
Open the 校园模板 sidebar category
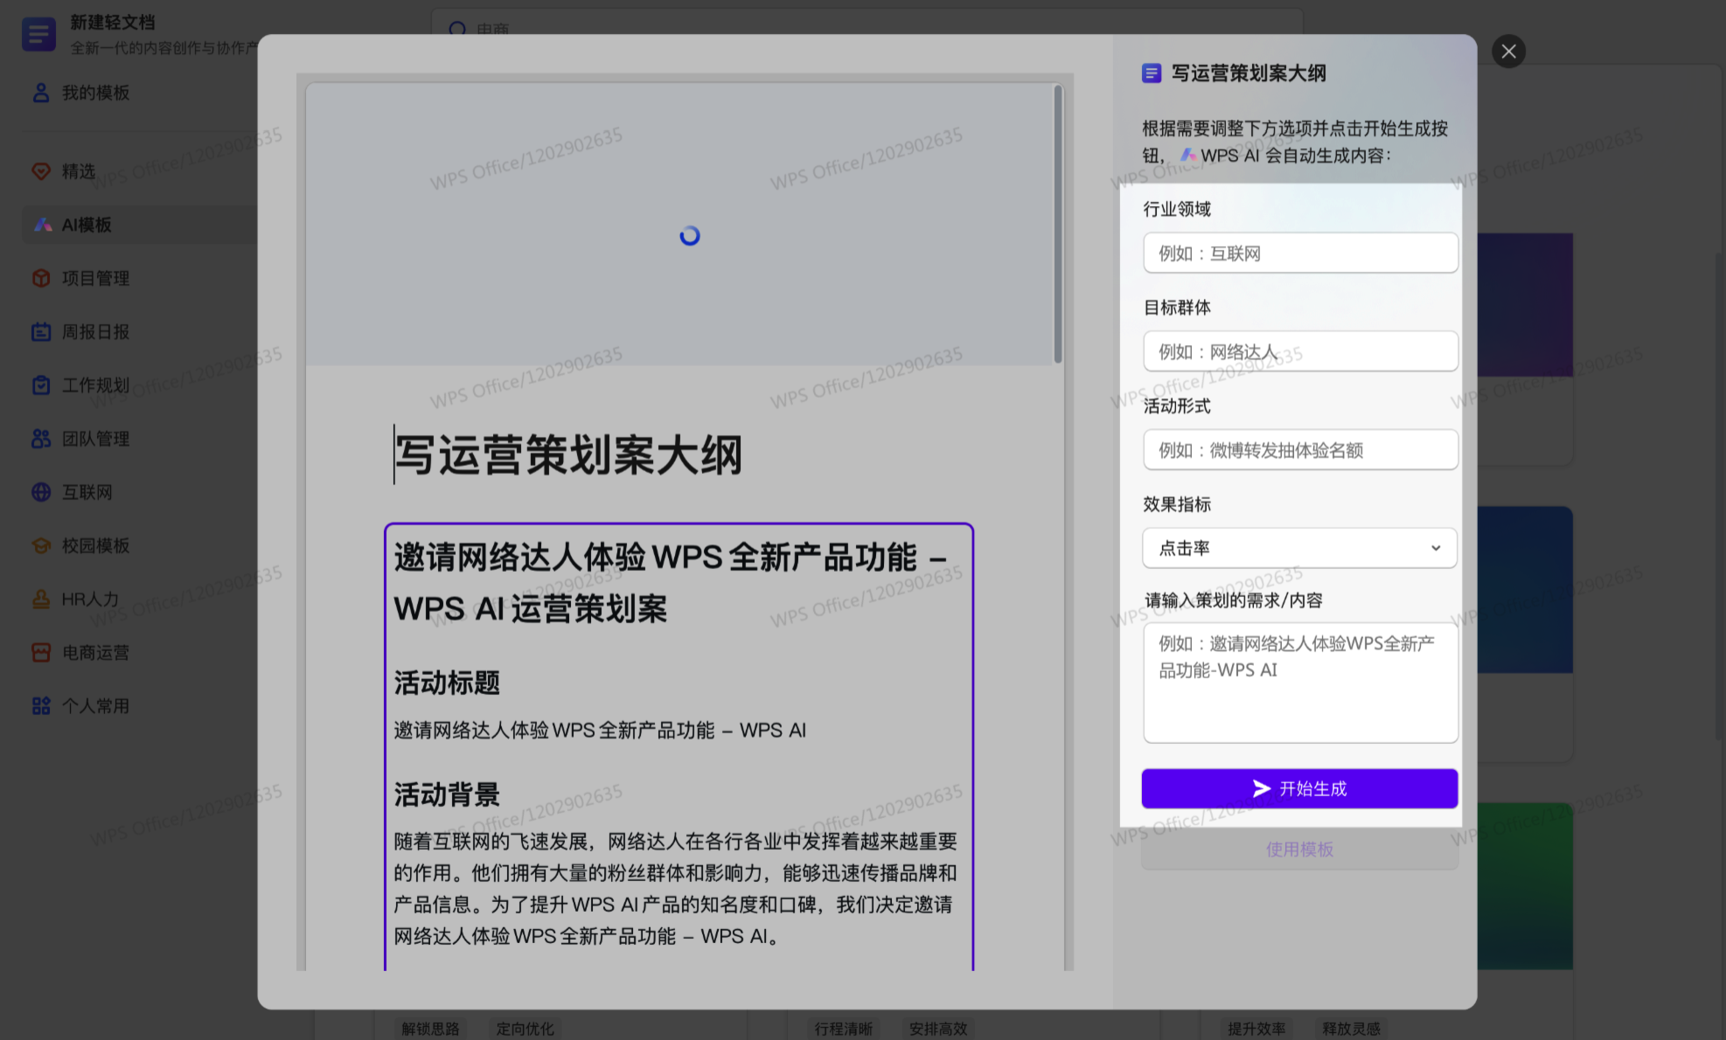pyautogui.click(x=95, y=545)
